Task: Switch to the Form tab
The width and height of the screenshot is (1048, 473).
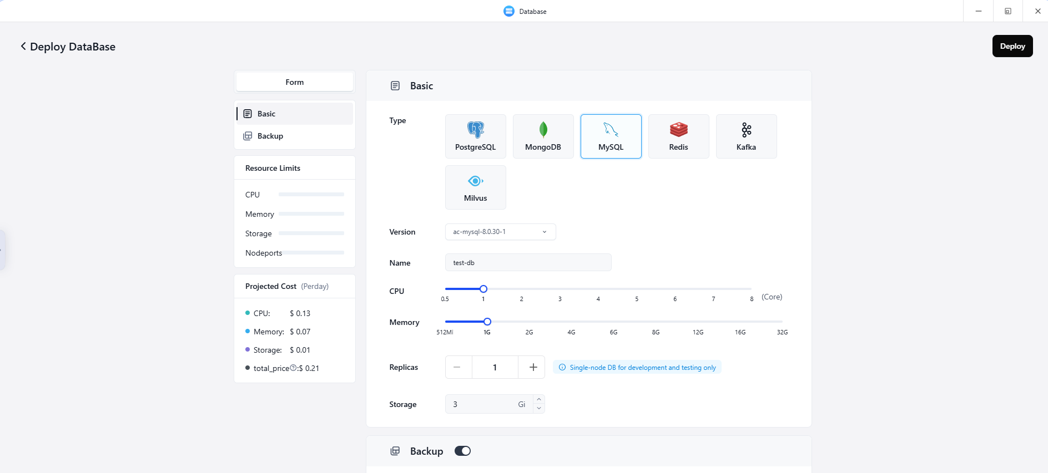Action: coord(295,82)
